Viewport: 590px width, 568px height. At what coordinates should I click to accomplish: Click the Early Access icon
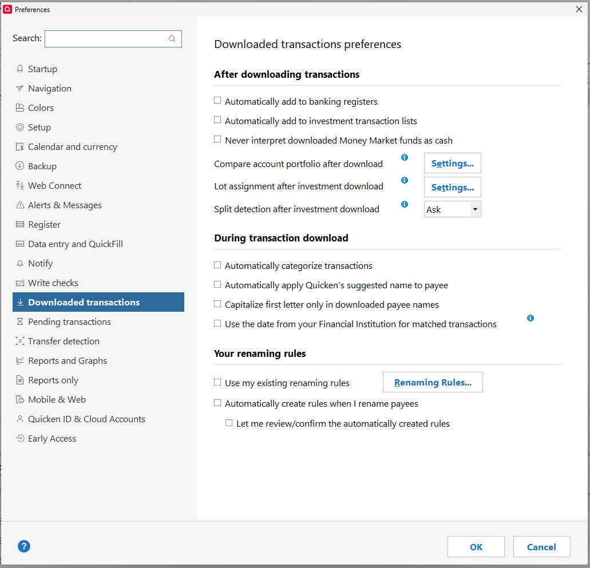click(x=20, y=438)
